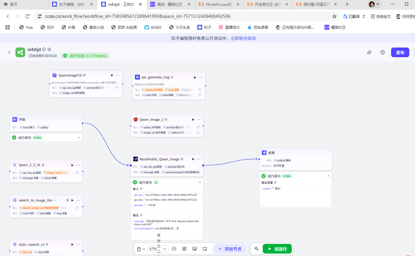
Task: Run the sketch_to_image_lite node play icon
Action: click(72, 200)
